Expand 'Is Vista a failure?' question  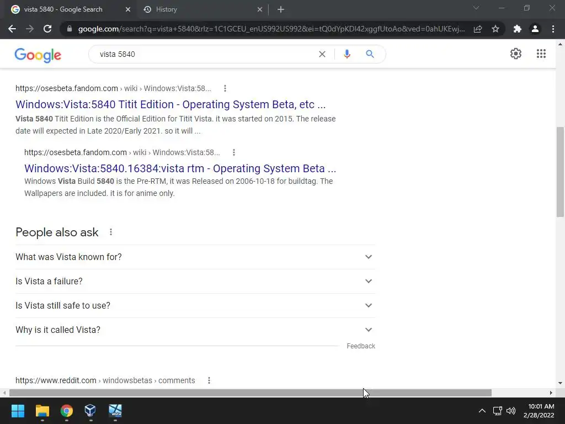point(195,281)
